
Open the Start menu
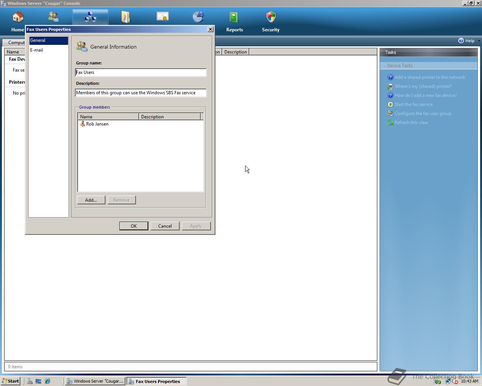coord(10,381)
